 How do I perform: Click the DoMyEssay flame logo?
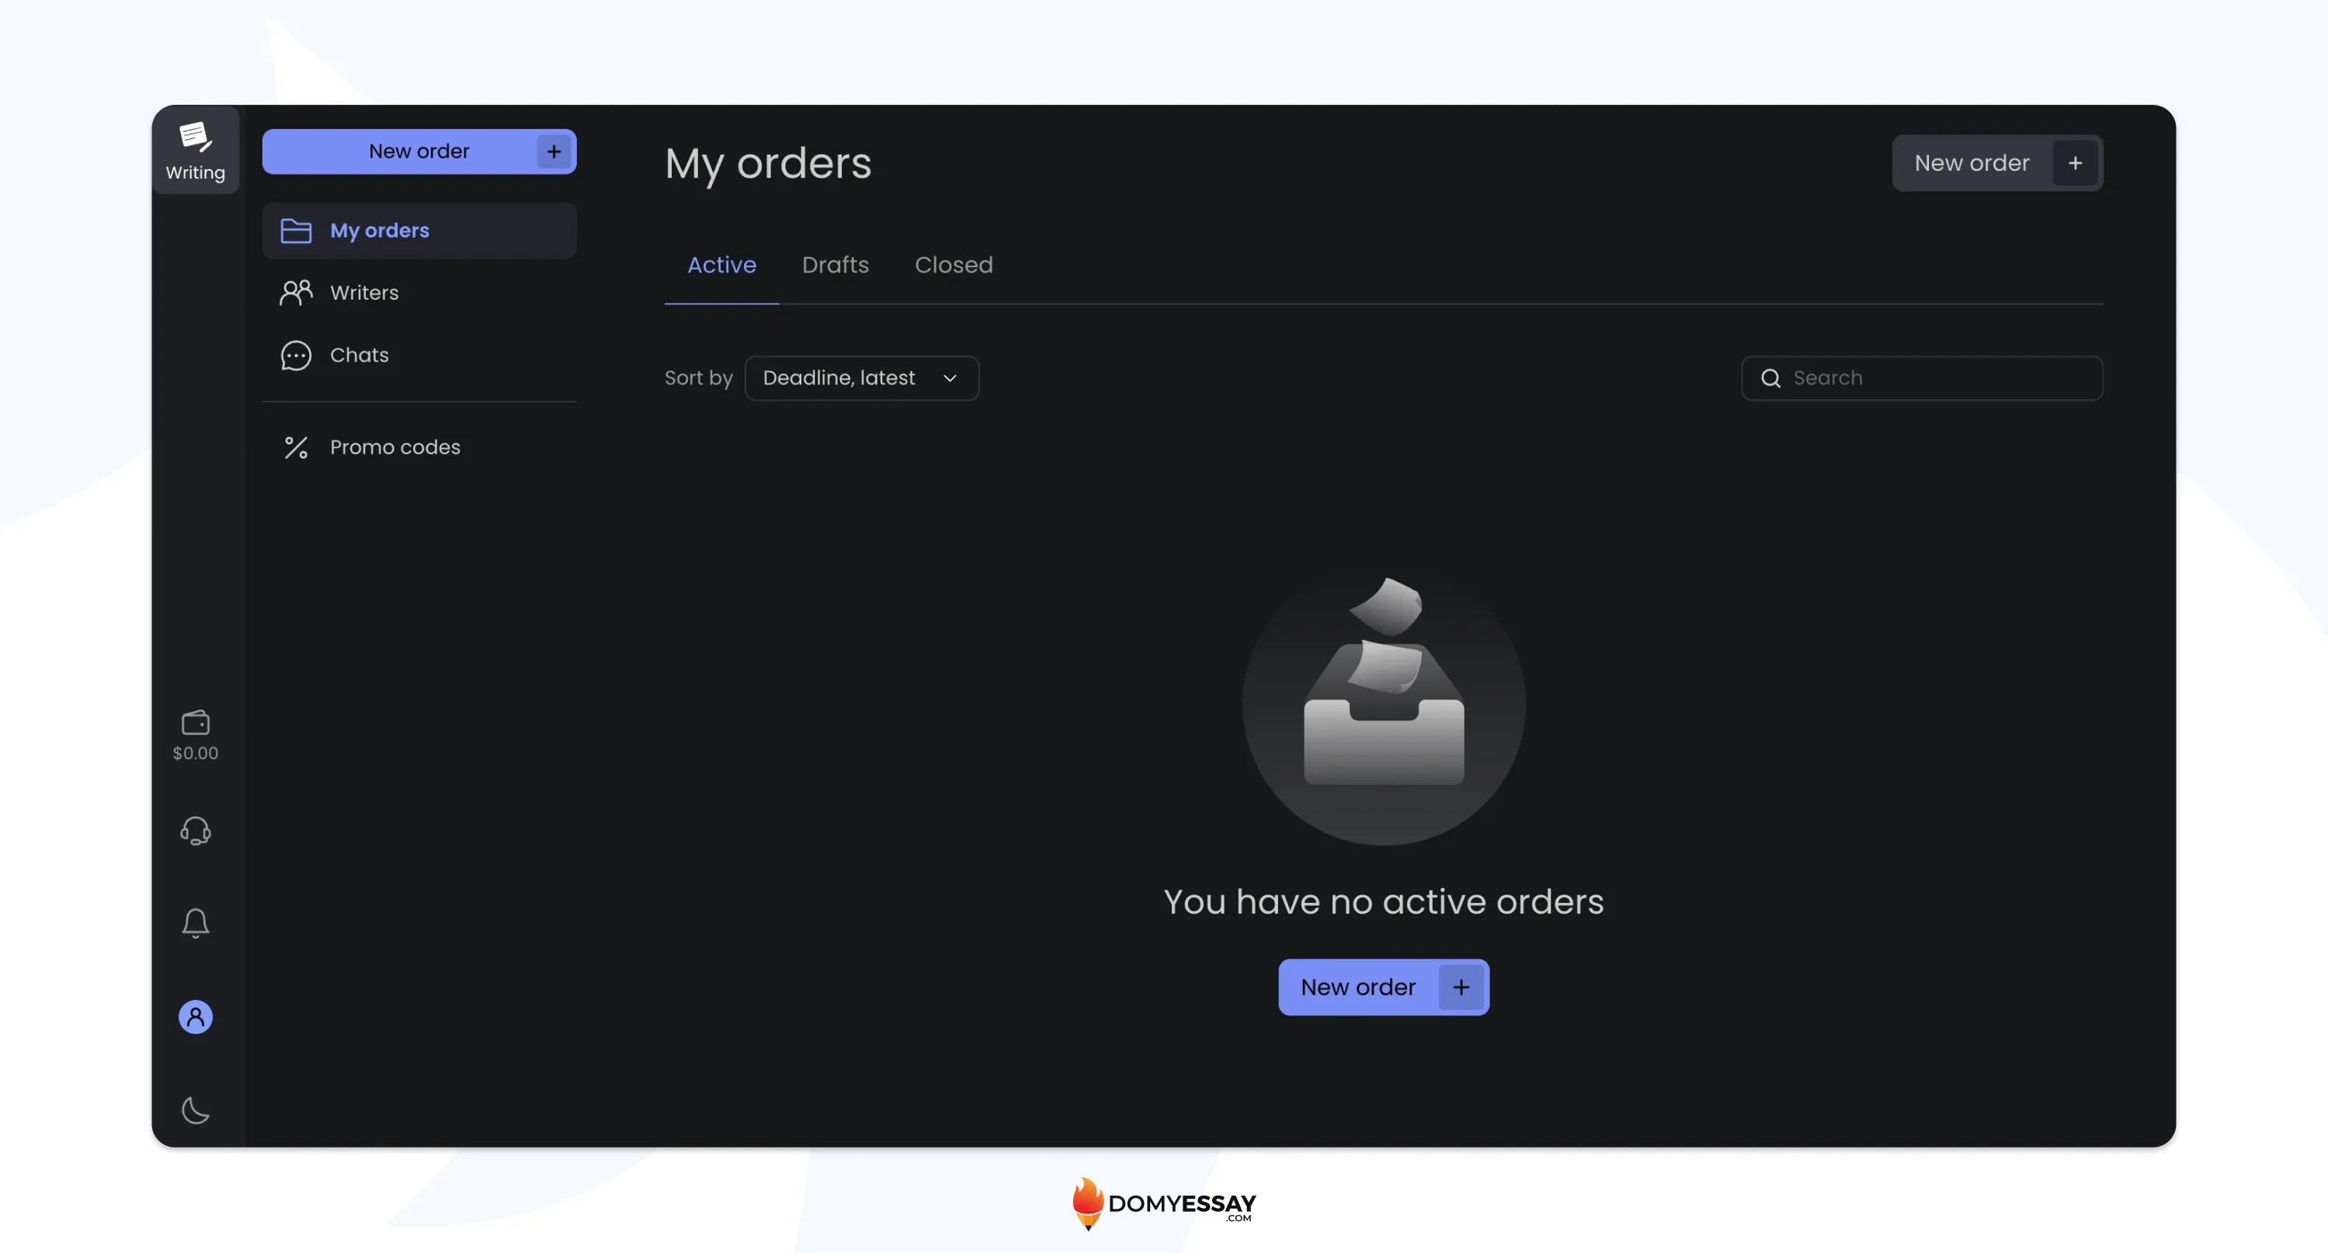(1088, 1204)
